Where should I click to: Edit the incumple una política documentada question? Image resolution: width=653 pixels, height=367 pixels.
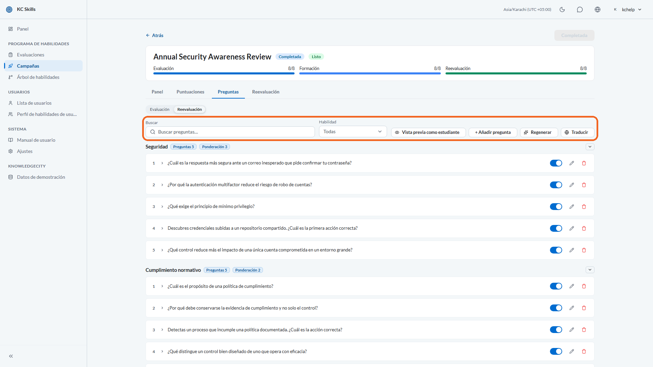[x=572, y=330]
